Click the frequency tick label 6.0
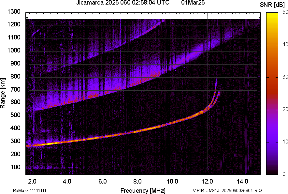The image size is (288, 194). 103,182
